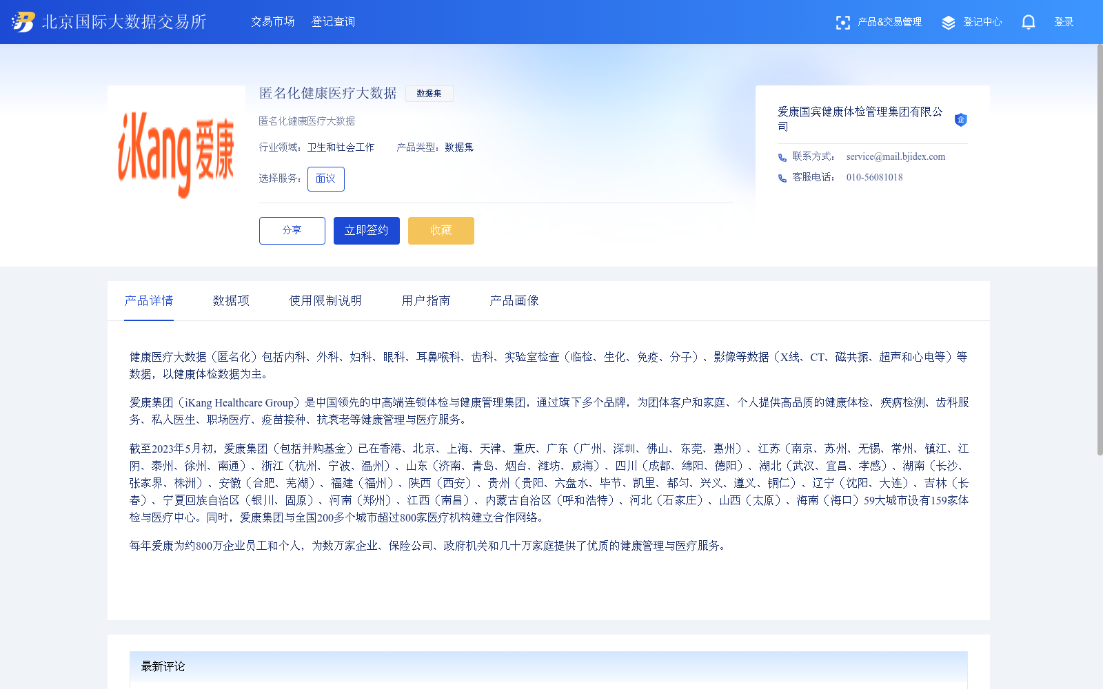Viewport: 1103px width, 689px height.
Task: Click the company name 爱康国宾健康体检管理集团有限公司
Action: 860,119
